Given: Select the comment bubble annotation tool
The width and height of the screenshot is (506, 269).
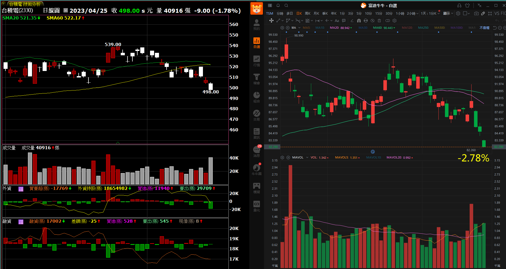Looking at the screenshot, I should 344,21.
